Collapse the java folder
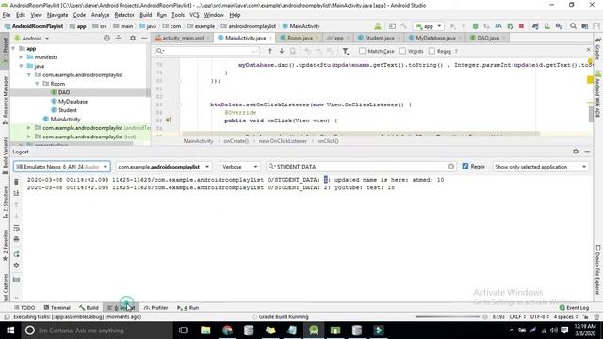 [x=21, y=66]
